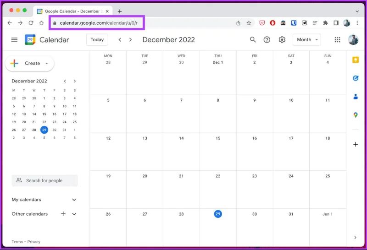This screenshot has height=250, width=367.
Task: Go to previous month in main toolbar
Action: pos(120,40)
